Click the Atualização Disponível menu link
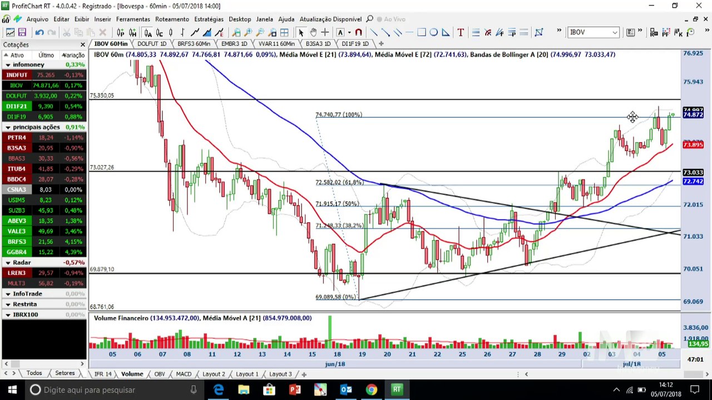 [x=330, y=19]
